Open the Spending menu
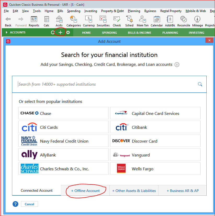215x216 pixels. (74, 11)
